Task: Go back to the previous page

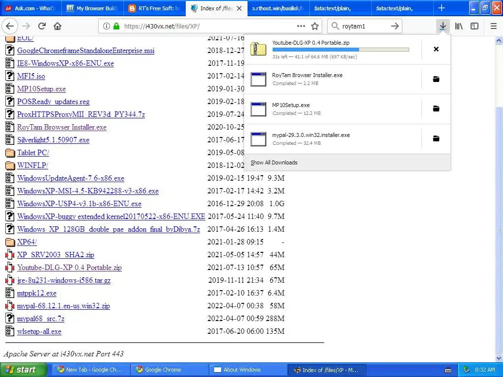Action: point(10,26)
